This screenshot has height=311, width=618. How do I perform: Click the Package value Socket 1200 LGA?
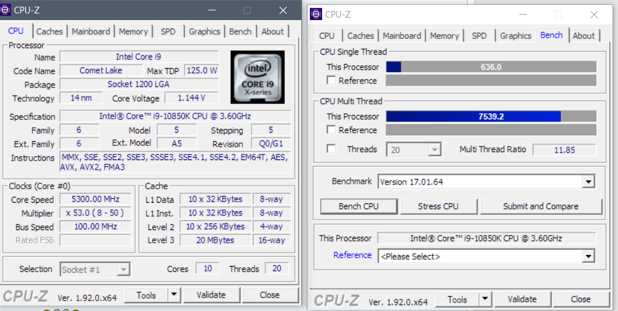[x=139, y=84]
